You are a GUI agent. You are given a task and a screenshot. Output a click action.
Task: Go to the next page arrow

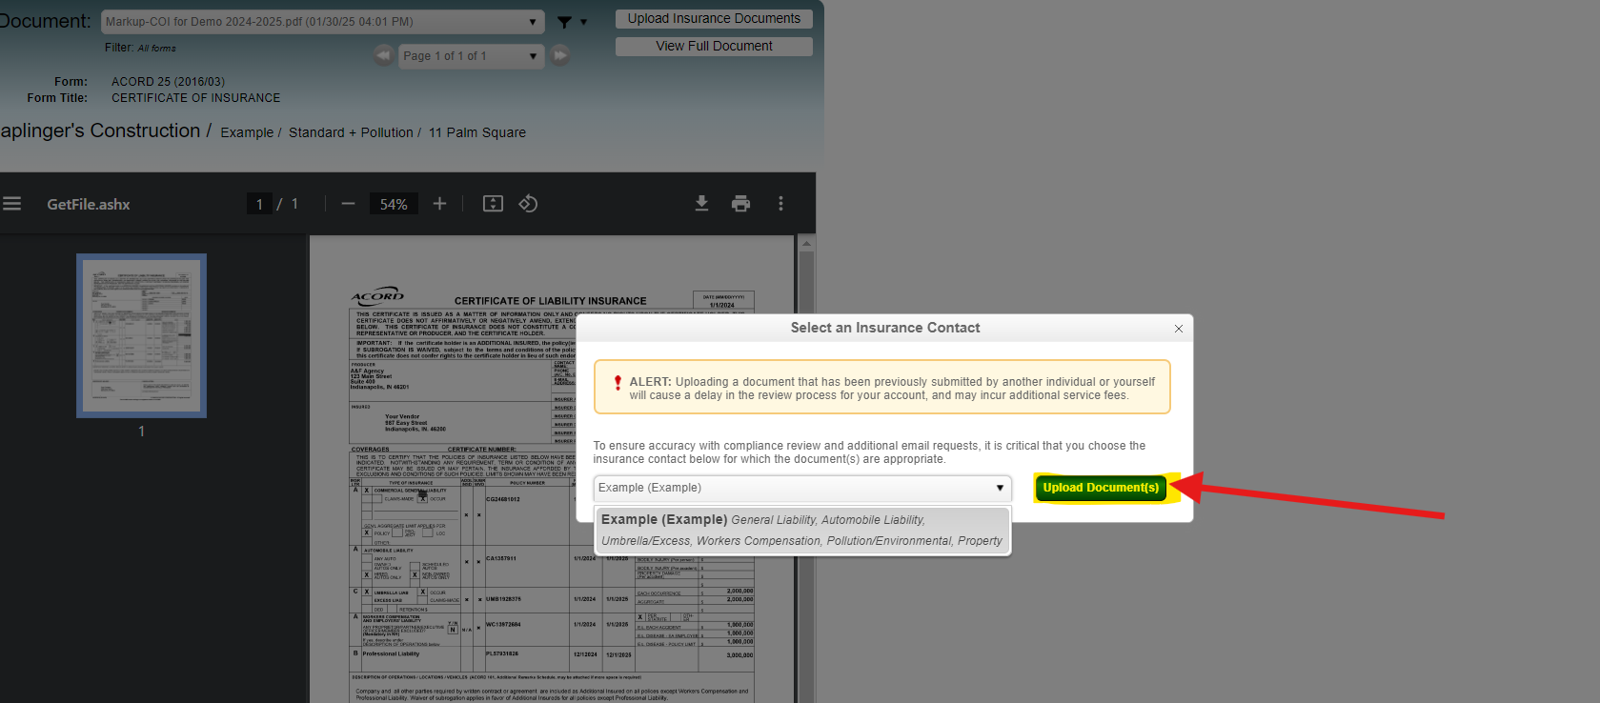[560, 56]
